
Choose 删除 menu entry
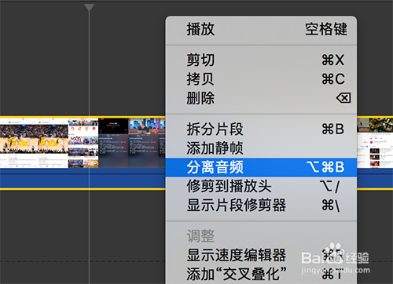click(261, 98)
